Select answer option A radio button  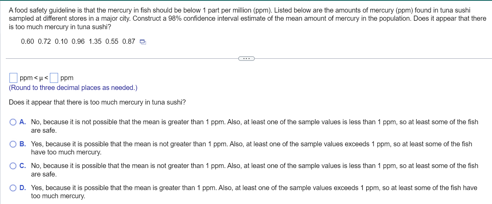pos(13,122)
